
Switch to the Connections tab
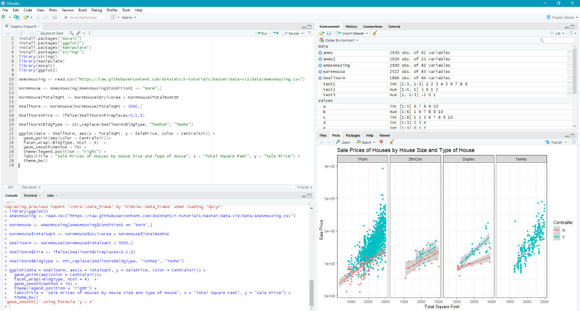tap(373, 27)
